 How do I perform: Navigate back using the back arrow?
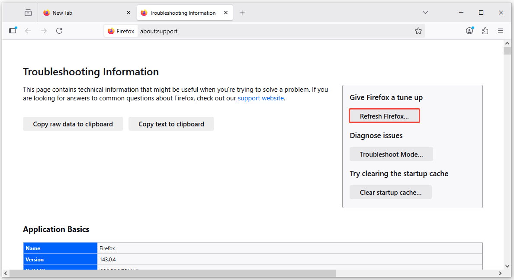coord(27,31)
